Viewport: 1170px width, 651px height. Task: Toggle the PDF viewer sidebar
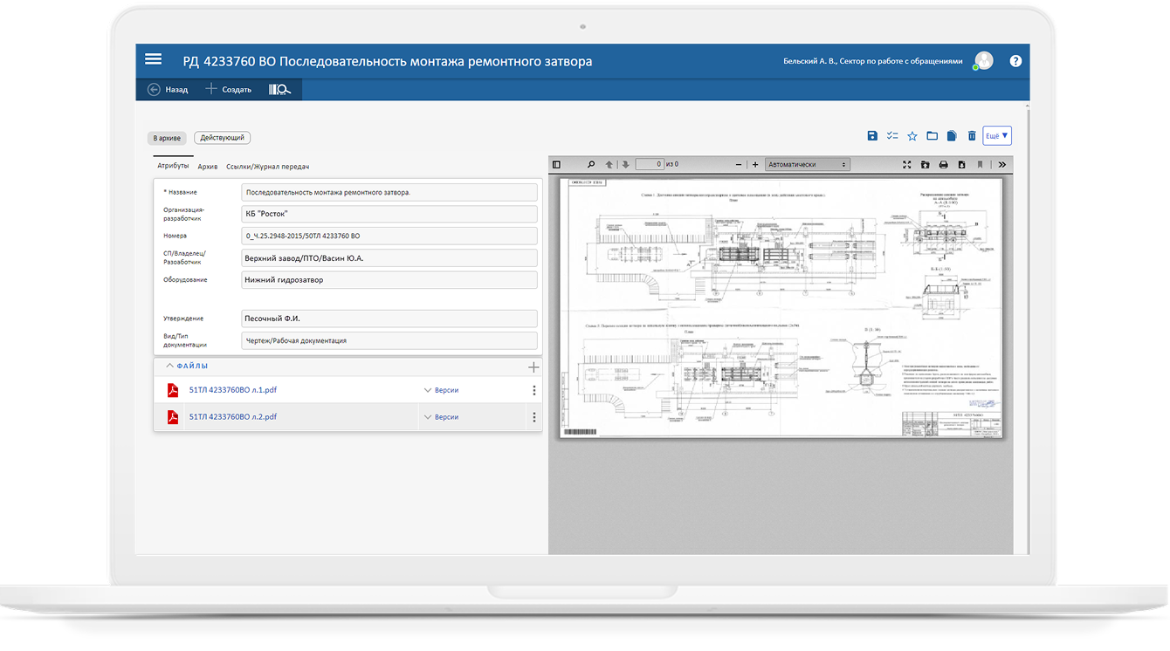(556, 164)
